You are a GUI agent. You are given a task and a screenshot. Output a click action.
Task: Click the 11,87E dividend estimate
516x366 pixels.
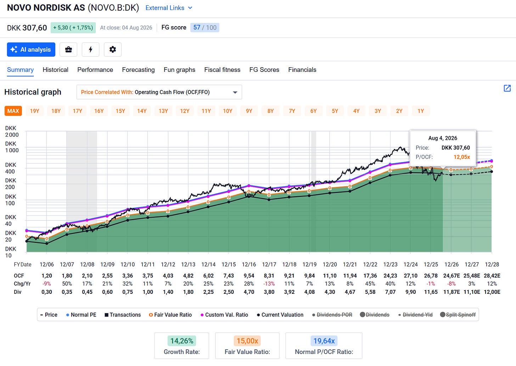point(451,292)
